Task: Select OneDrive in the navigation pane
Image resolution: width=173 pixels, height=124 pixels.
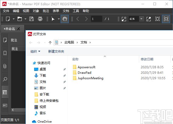Action: pos(42,121)
